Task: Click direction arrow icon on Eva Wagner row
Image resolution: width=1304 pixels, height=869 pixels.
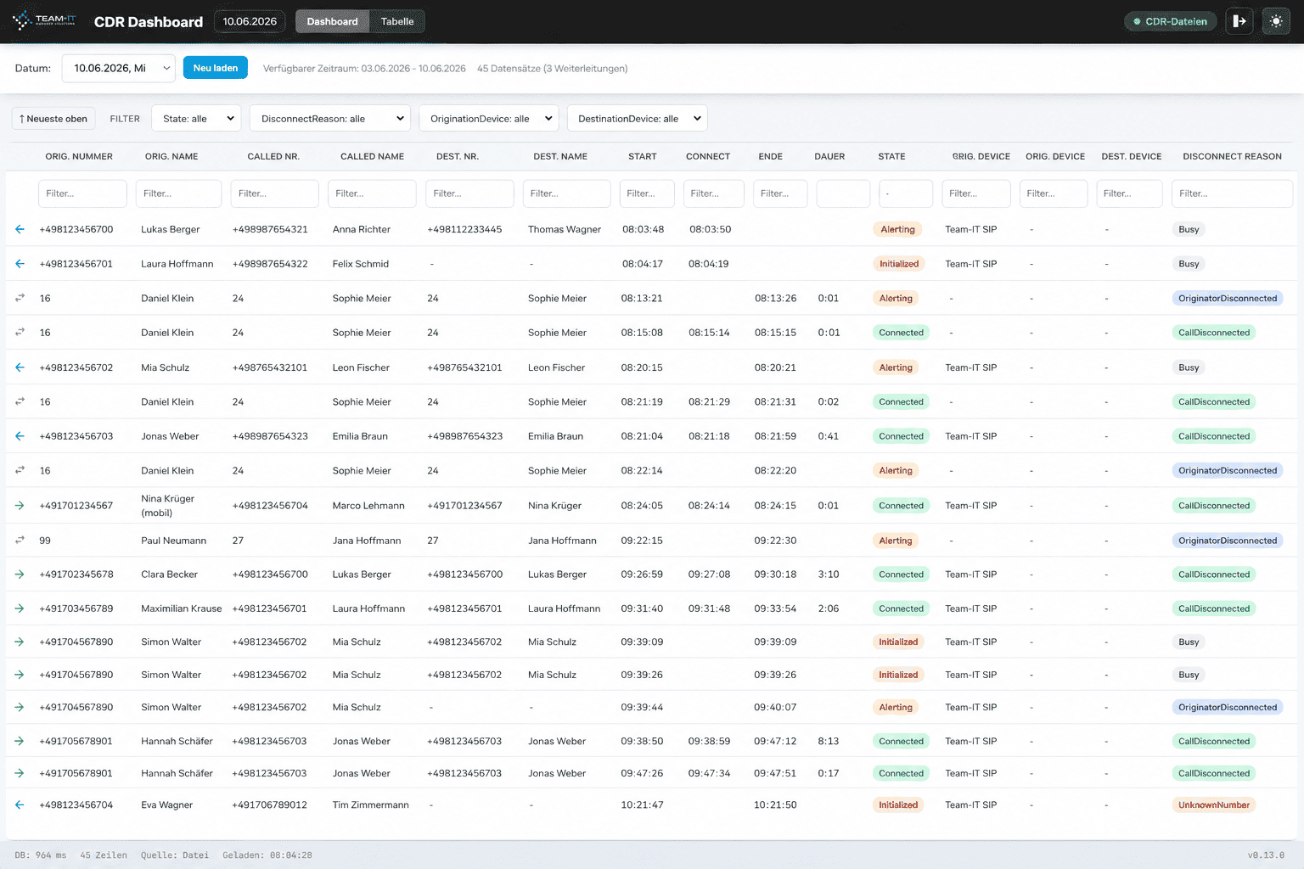Action: (20, 805)
